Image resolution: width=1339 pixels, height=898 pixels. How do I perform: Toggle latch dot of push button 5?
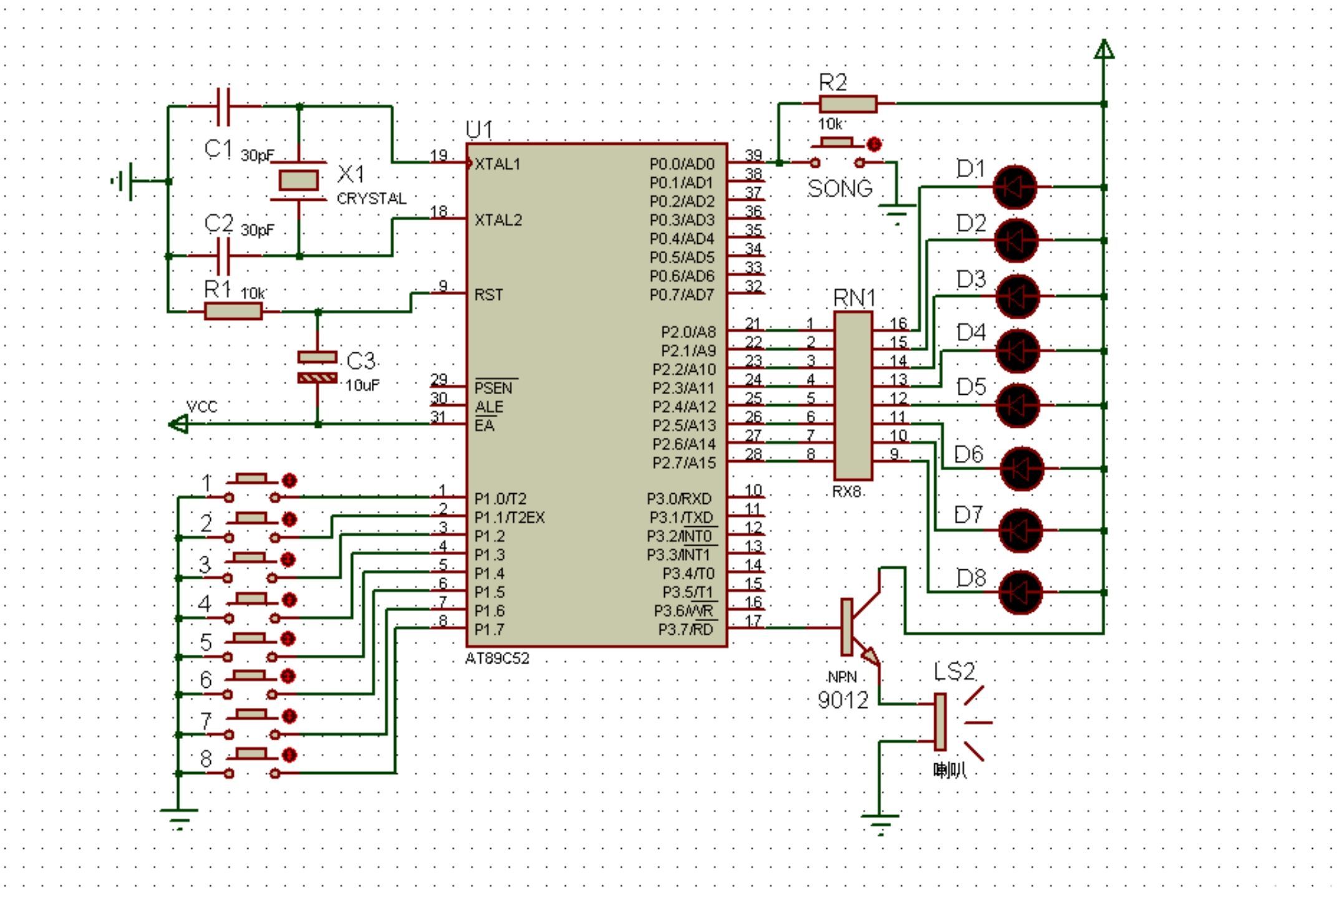[x=288, y=639]
